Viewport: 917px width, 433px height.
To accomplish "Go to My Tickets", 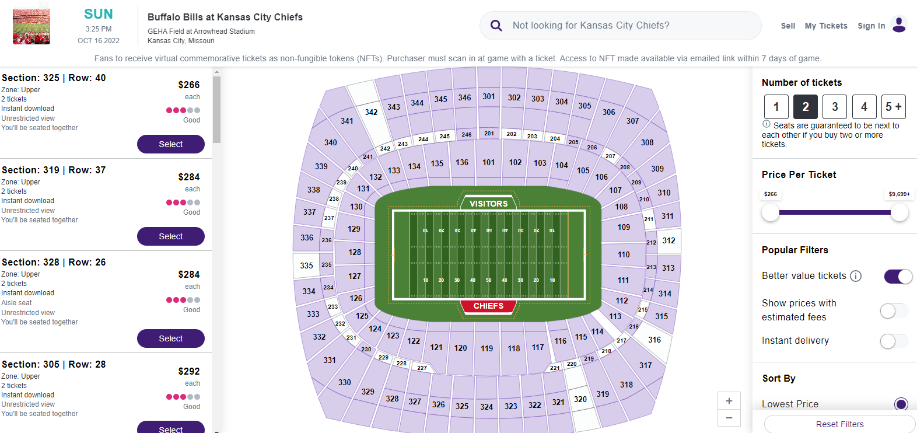I will coord(825,26).
